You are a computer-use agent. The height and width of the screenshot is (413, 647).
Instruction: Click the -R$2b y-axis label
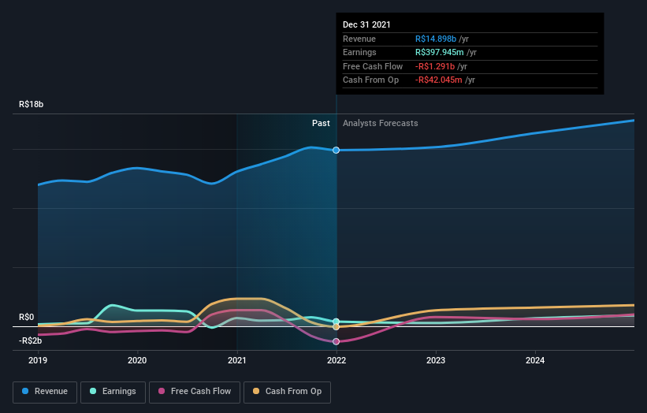pyautogui.click(x=30, y=340)
